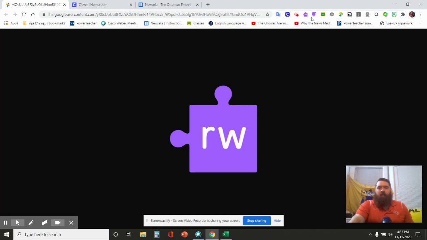Screen dimensions: 427x240
Task: Select the googleusercontent image tab
Action: click(36, 5)
